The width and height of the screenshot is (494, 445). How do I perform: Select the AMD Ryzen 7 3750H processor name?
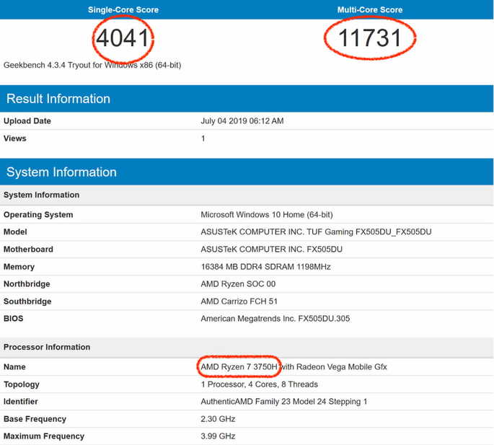click(239, 367)
